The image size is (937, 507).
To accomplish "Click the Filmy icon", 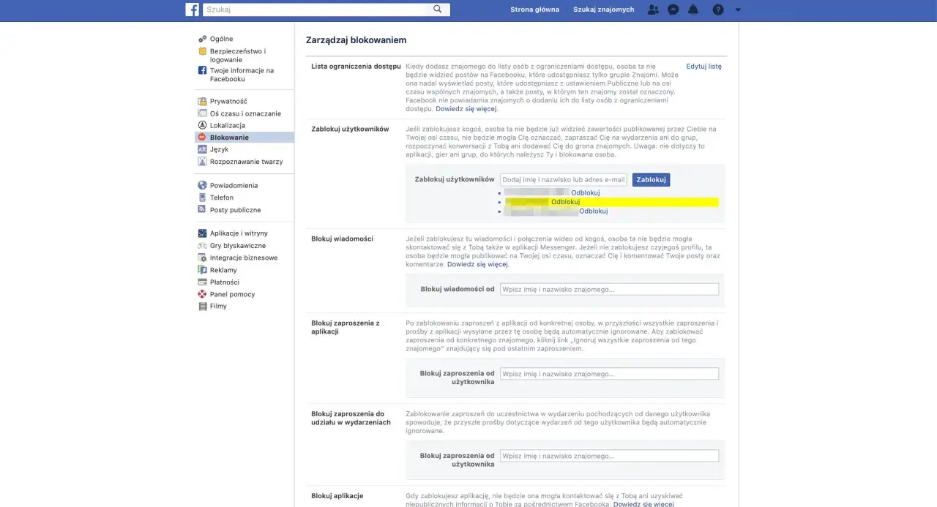I will click(203, 307).
